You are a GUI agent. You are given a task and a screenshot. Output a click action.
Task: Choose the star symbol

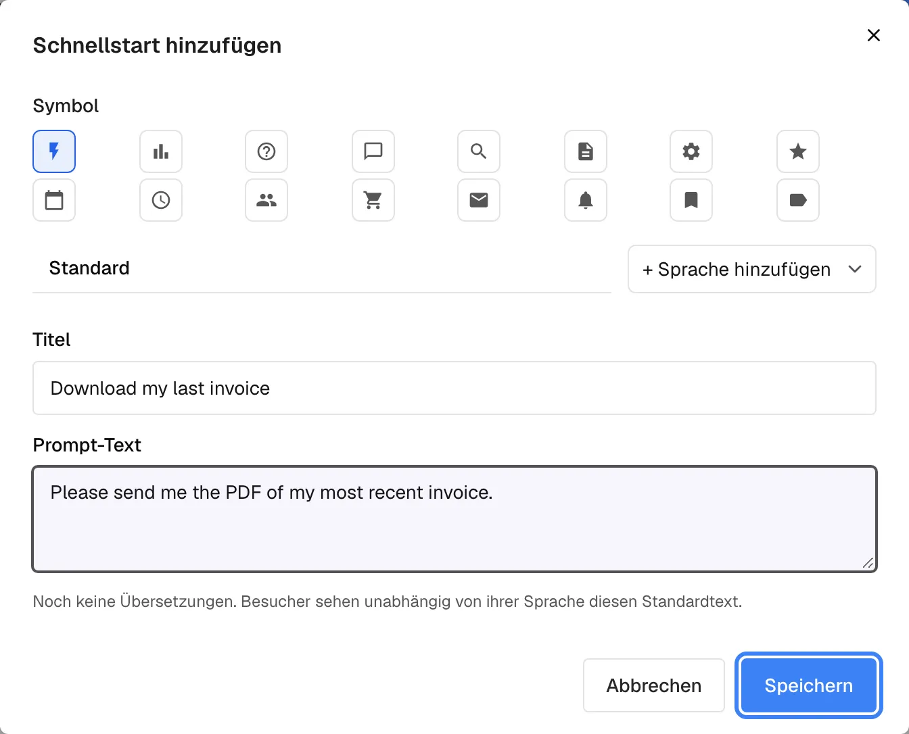point(798,151)
